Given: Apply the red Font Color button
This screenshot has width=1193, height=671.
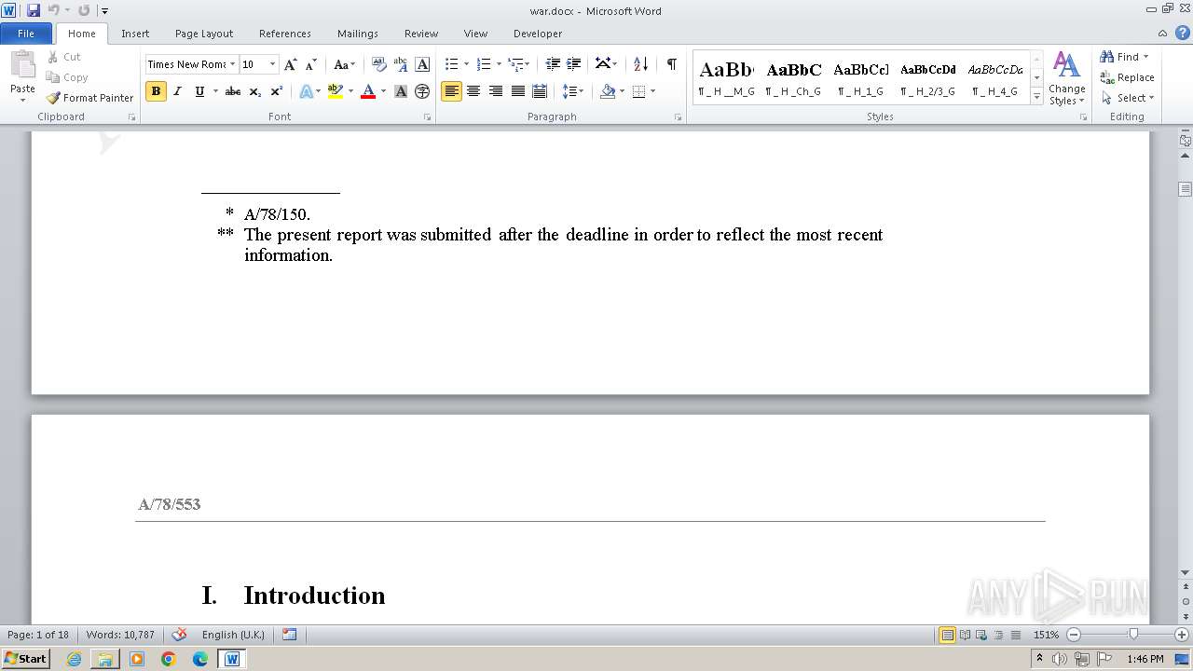Looking at the screenshot, I should point(368,91).
